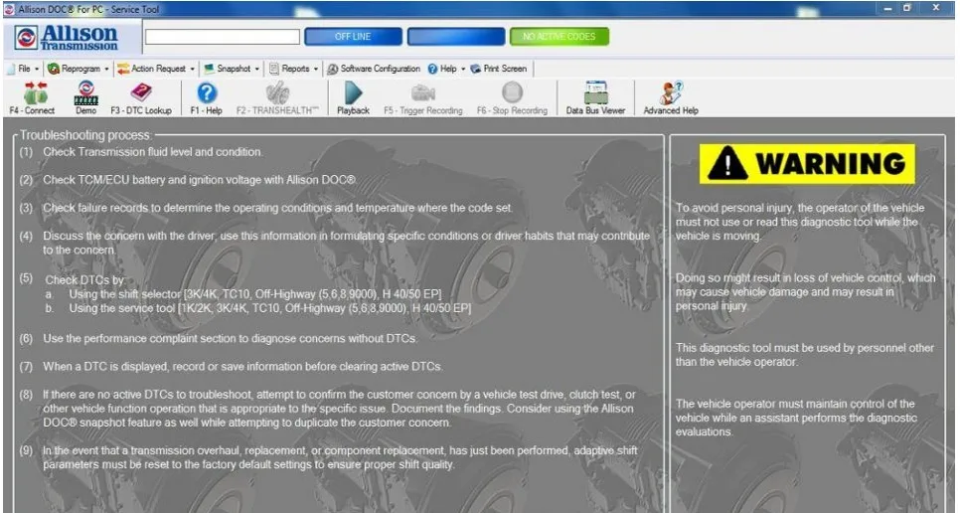Click the 'Using the service tool' line
The height and width of the screenshot is (513, 960).
[x=270, y=308]
